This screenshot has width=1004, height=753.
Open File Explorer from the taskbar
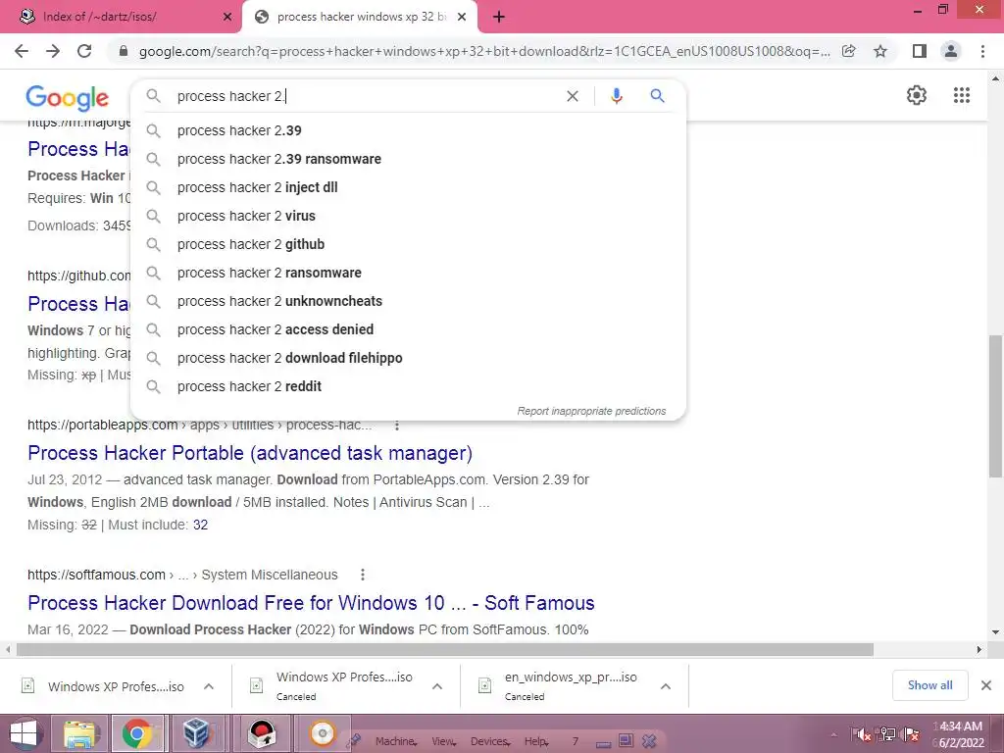pos(80,733)
